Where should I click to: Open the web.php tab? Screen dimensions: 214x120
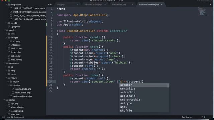[61, 5]
